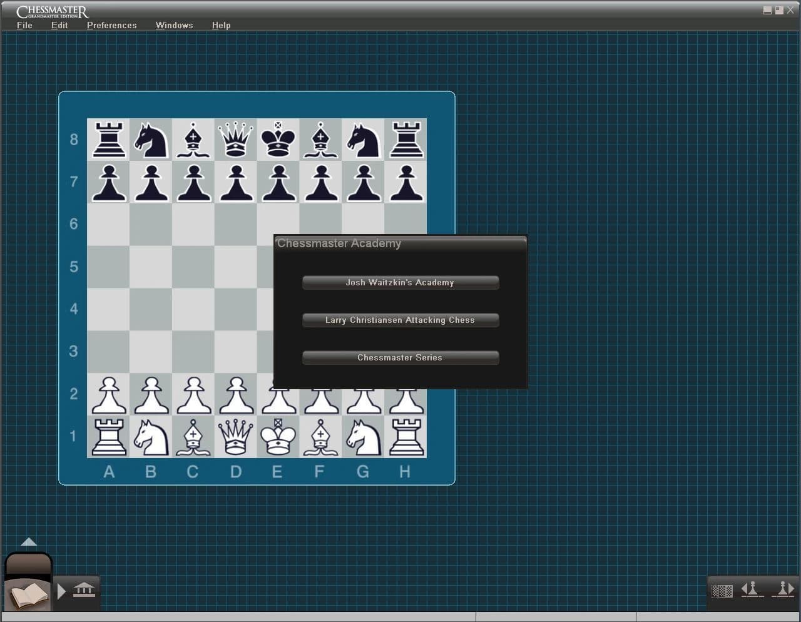Open Josh Waitzkin's Academy
Viewport: 801px width, 622px height.
[400, 282]
